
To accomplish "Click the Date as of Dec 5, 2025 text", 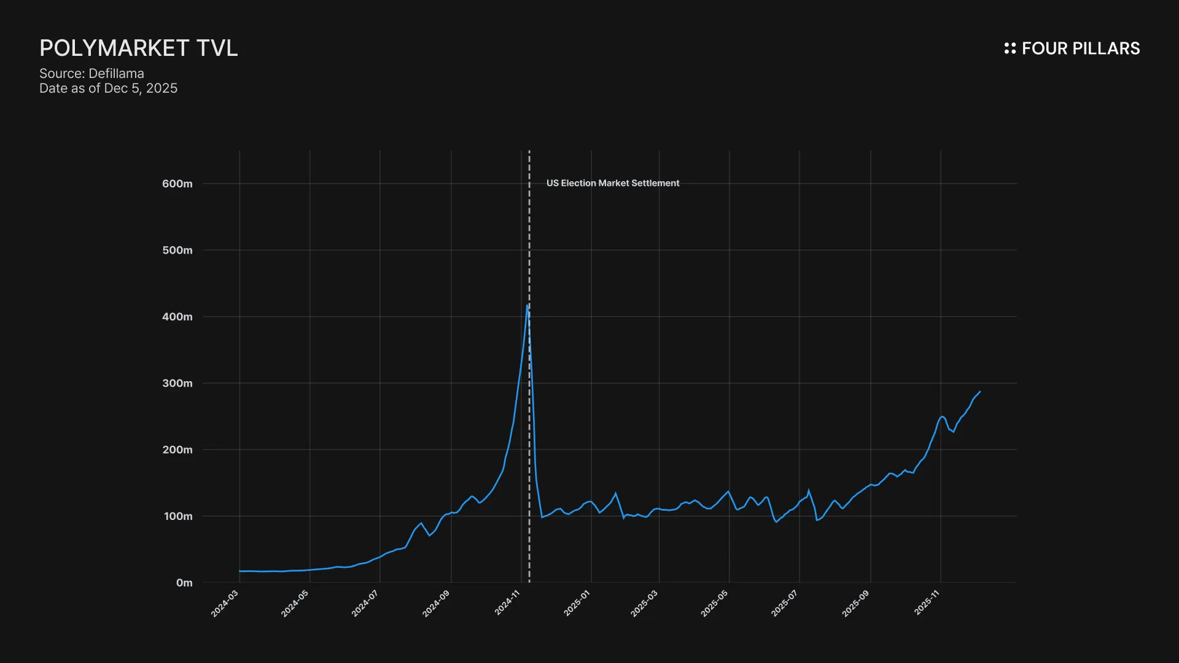I will 108,88.
